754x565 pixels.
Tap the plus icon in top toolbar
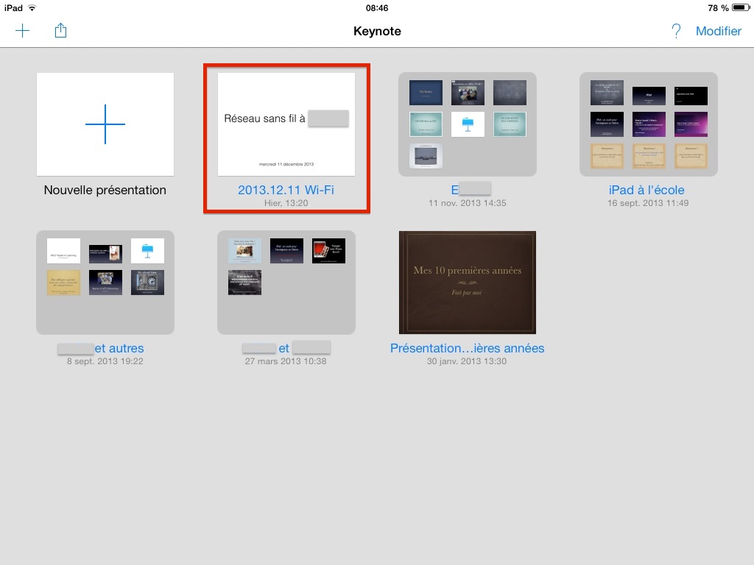(23, 31)
